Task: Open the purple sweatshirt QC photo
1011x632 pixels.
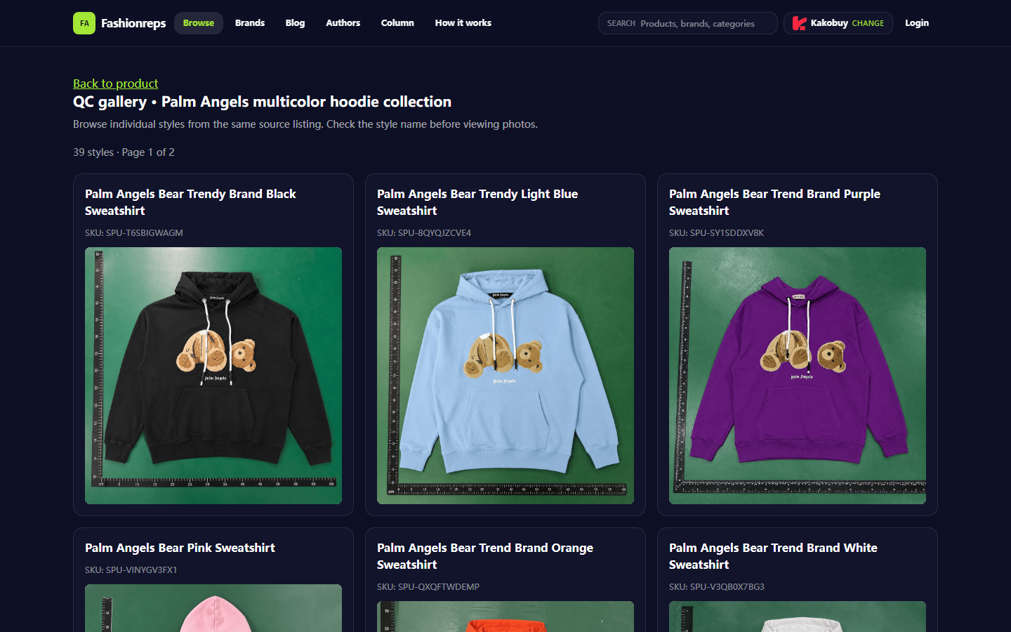Action: click(x=798, y=376)
